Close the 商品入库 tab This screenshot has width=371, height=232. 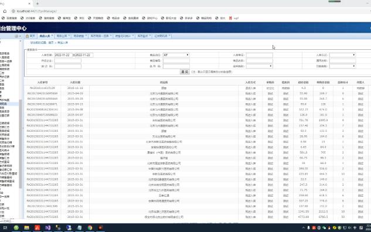[x=52, y=36]
